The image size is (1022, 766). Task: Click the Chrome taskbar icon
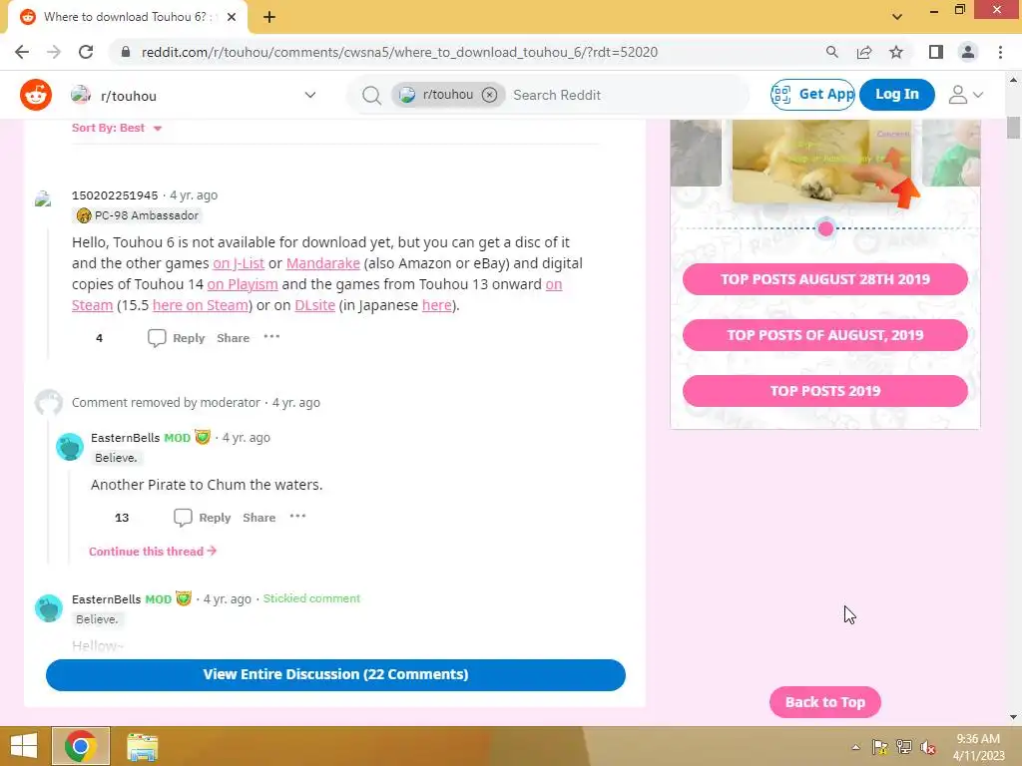tap(81, 746)
